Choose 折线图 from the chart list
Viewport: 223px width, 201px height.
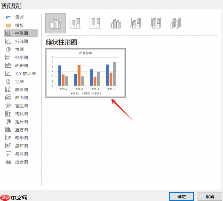(x=22, y=41)
